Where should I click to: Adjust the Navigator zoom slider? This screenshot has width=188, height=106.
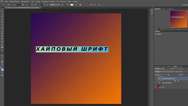pyautogui.click(x=179, y=29)
